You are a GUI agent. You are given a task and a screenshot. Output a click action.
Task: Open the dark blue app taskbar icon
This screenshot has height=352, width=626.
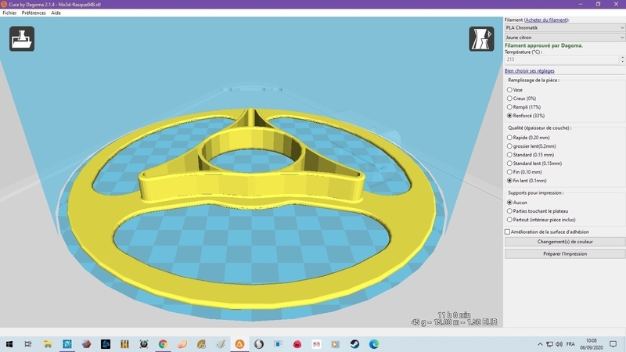[x=106, y=344]
